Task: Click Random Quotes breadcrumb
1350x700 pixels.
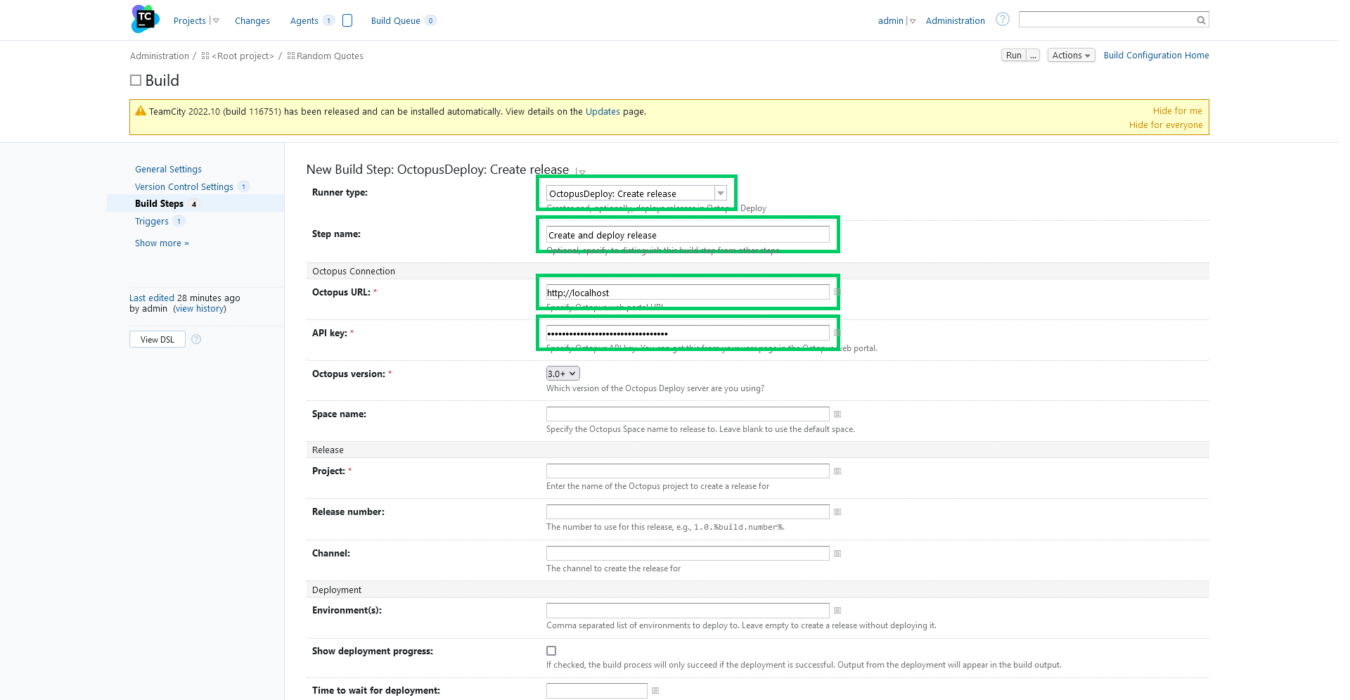Action: 330,56
